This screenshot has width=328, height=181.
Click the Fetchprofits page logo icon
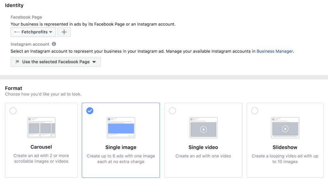tap(17, 32)
